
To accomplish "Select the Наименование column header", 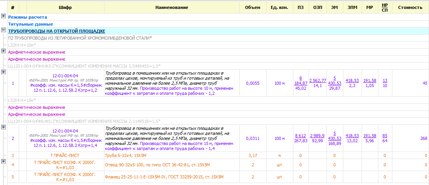I will point(171,8).
